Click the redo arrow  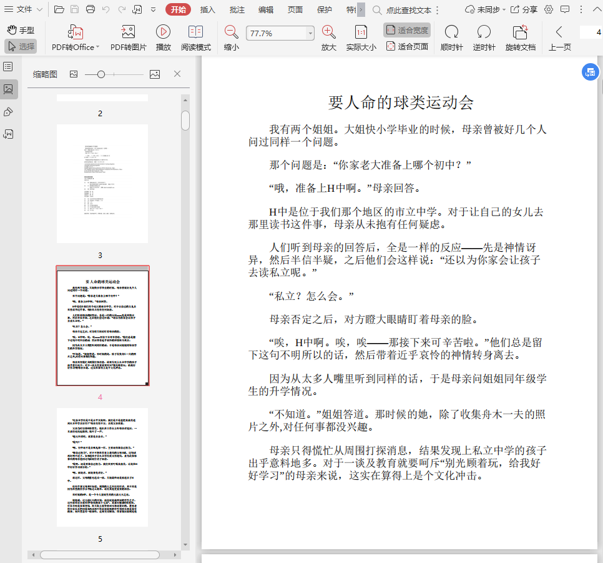(x=122, y=9)
